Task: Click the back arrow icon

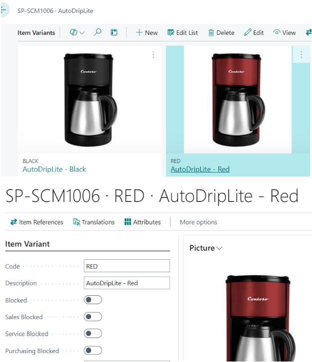Action: 3,10
